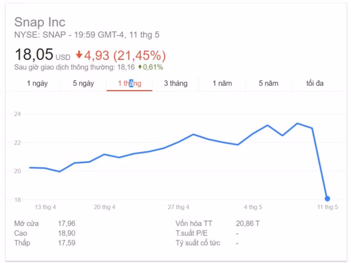Click the "11 thg 5" date marker
Viewport: 351px width, 263px height.
pos(328,207)
